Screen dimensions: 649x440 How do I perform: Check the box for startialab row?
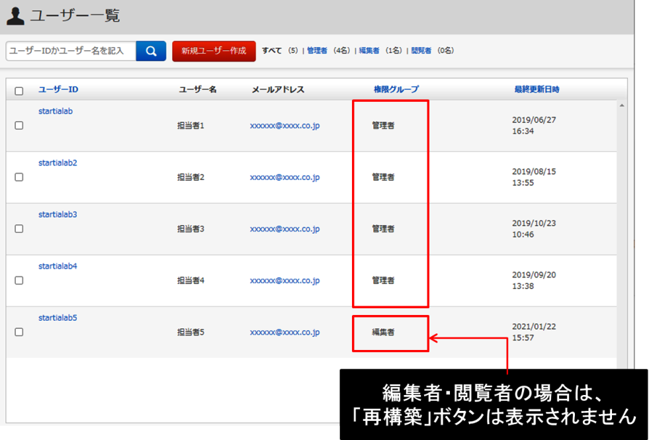tap(19, 126)
